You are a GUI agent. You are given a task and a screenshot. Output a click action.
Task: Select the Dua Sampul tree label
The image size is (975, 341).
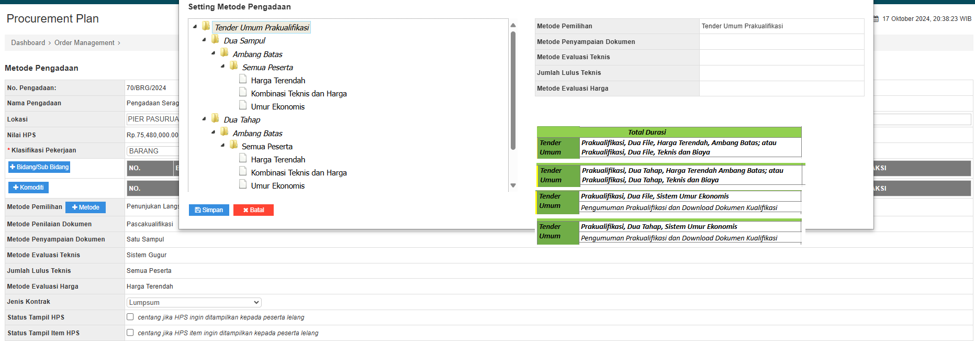pyautogui.click(x=244, y=40)
